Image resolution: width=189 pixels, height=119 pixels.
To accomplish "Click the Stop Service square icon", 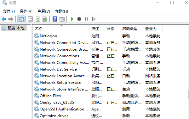I will (79, 19).
